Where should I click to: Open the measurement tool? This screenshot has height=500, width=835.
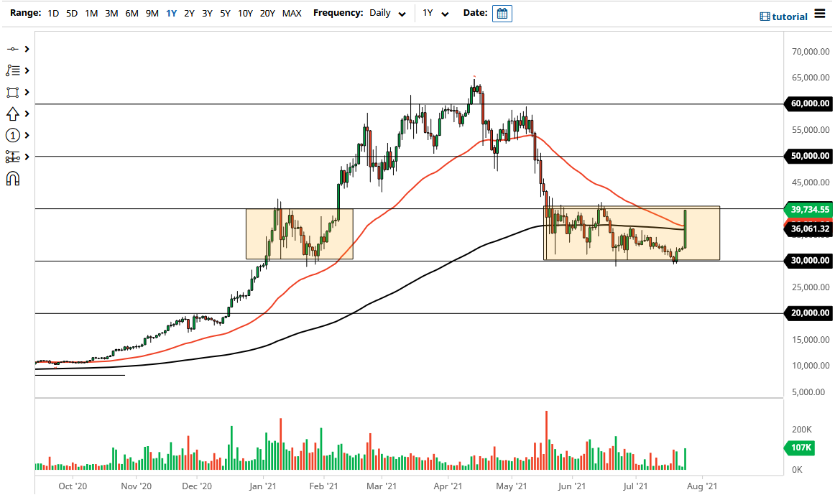11,157
